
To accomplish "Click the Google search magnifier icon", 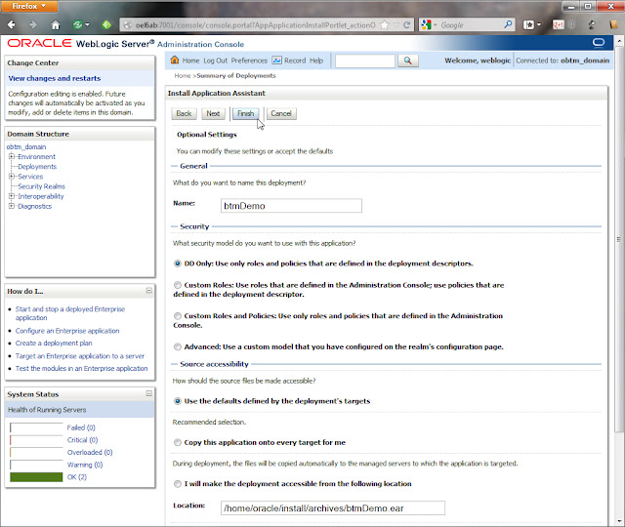I will [x=508, y=24].
